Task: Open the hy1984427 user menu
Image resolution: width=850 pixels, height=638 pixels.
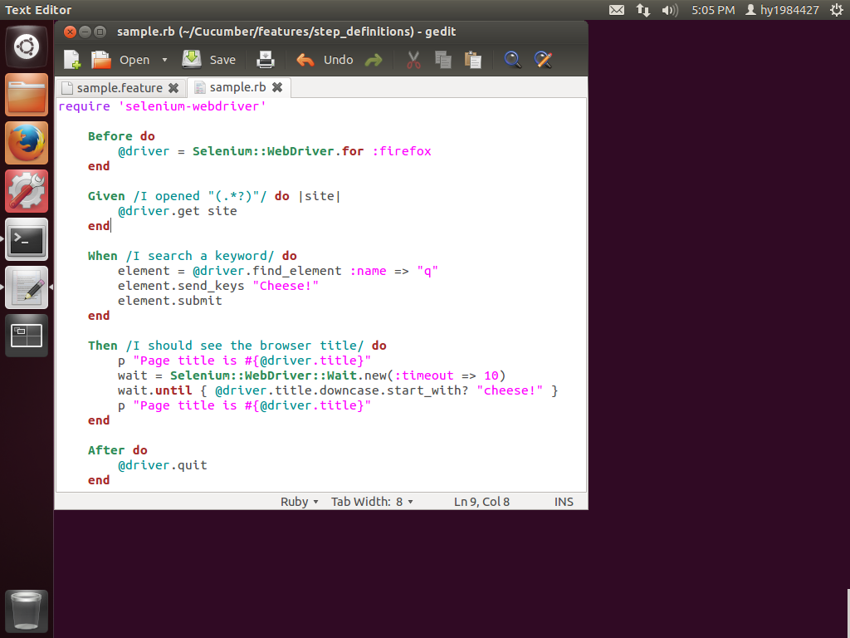Action: [x=782, y=10]
